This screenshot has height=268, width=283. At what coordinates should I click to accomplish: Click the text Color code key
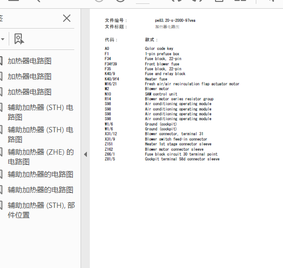click(x=159, y=48)
